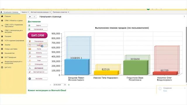
Task: Open the БИТ Телефония section
Action: coord(10,57)
